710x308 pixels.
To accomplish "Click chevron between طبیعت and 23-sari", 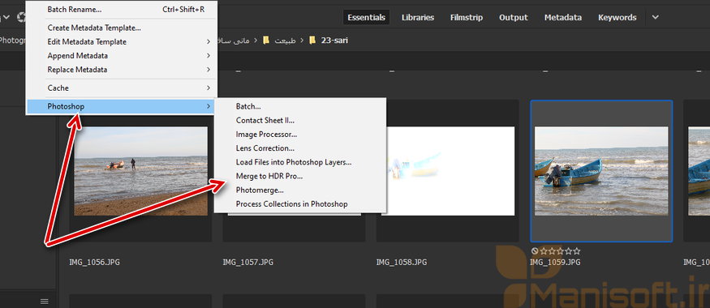I will [302, 41].
